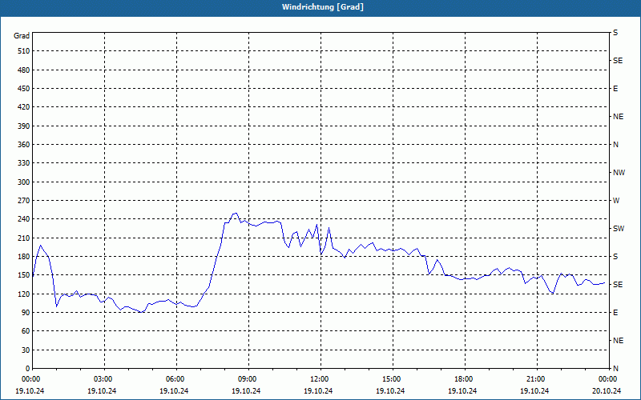Select the 360 y-axis value
Image resolution: width=641 pixels, height=400 pixels.
click(x=24, y=145)
